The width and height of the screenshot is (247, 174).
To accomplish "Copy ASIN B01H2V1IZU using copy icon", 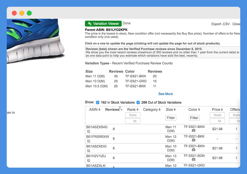I will coord(89,160).
